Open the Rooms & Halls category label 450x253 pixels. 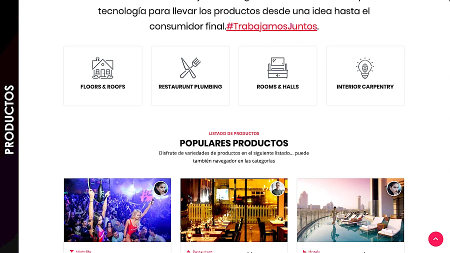[x=277, y=86]
